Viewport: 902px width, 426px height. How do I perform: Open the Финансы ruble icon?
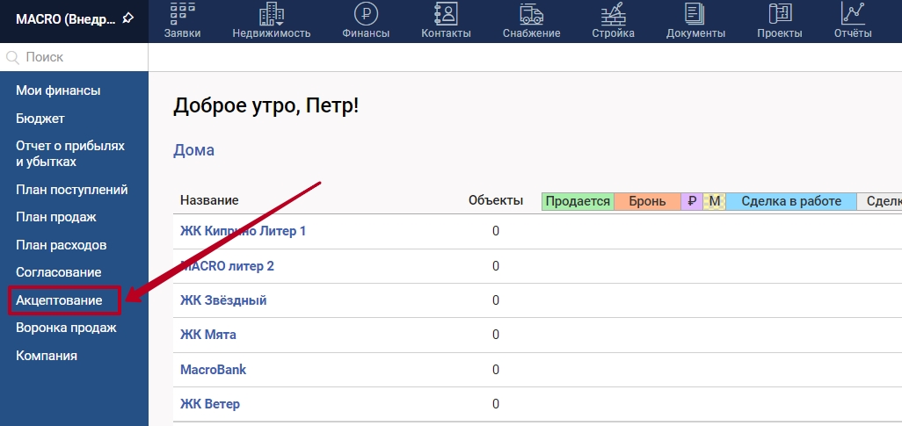coord(366,14)
